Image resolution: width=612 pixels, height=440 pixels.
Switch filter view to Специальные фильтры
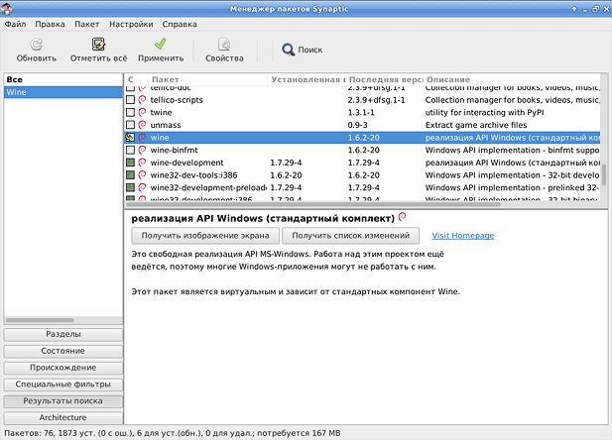[63, 385]
